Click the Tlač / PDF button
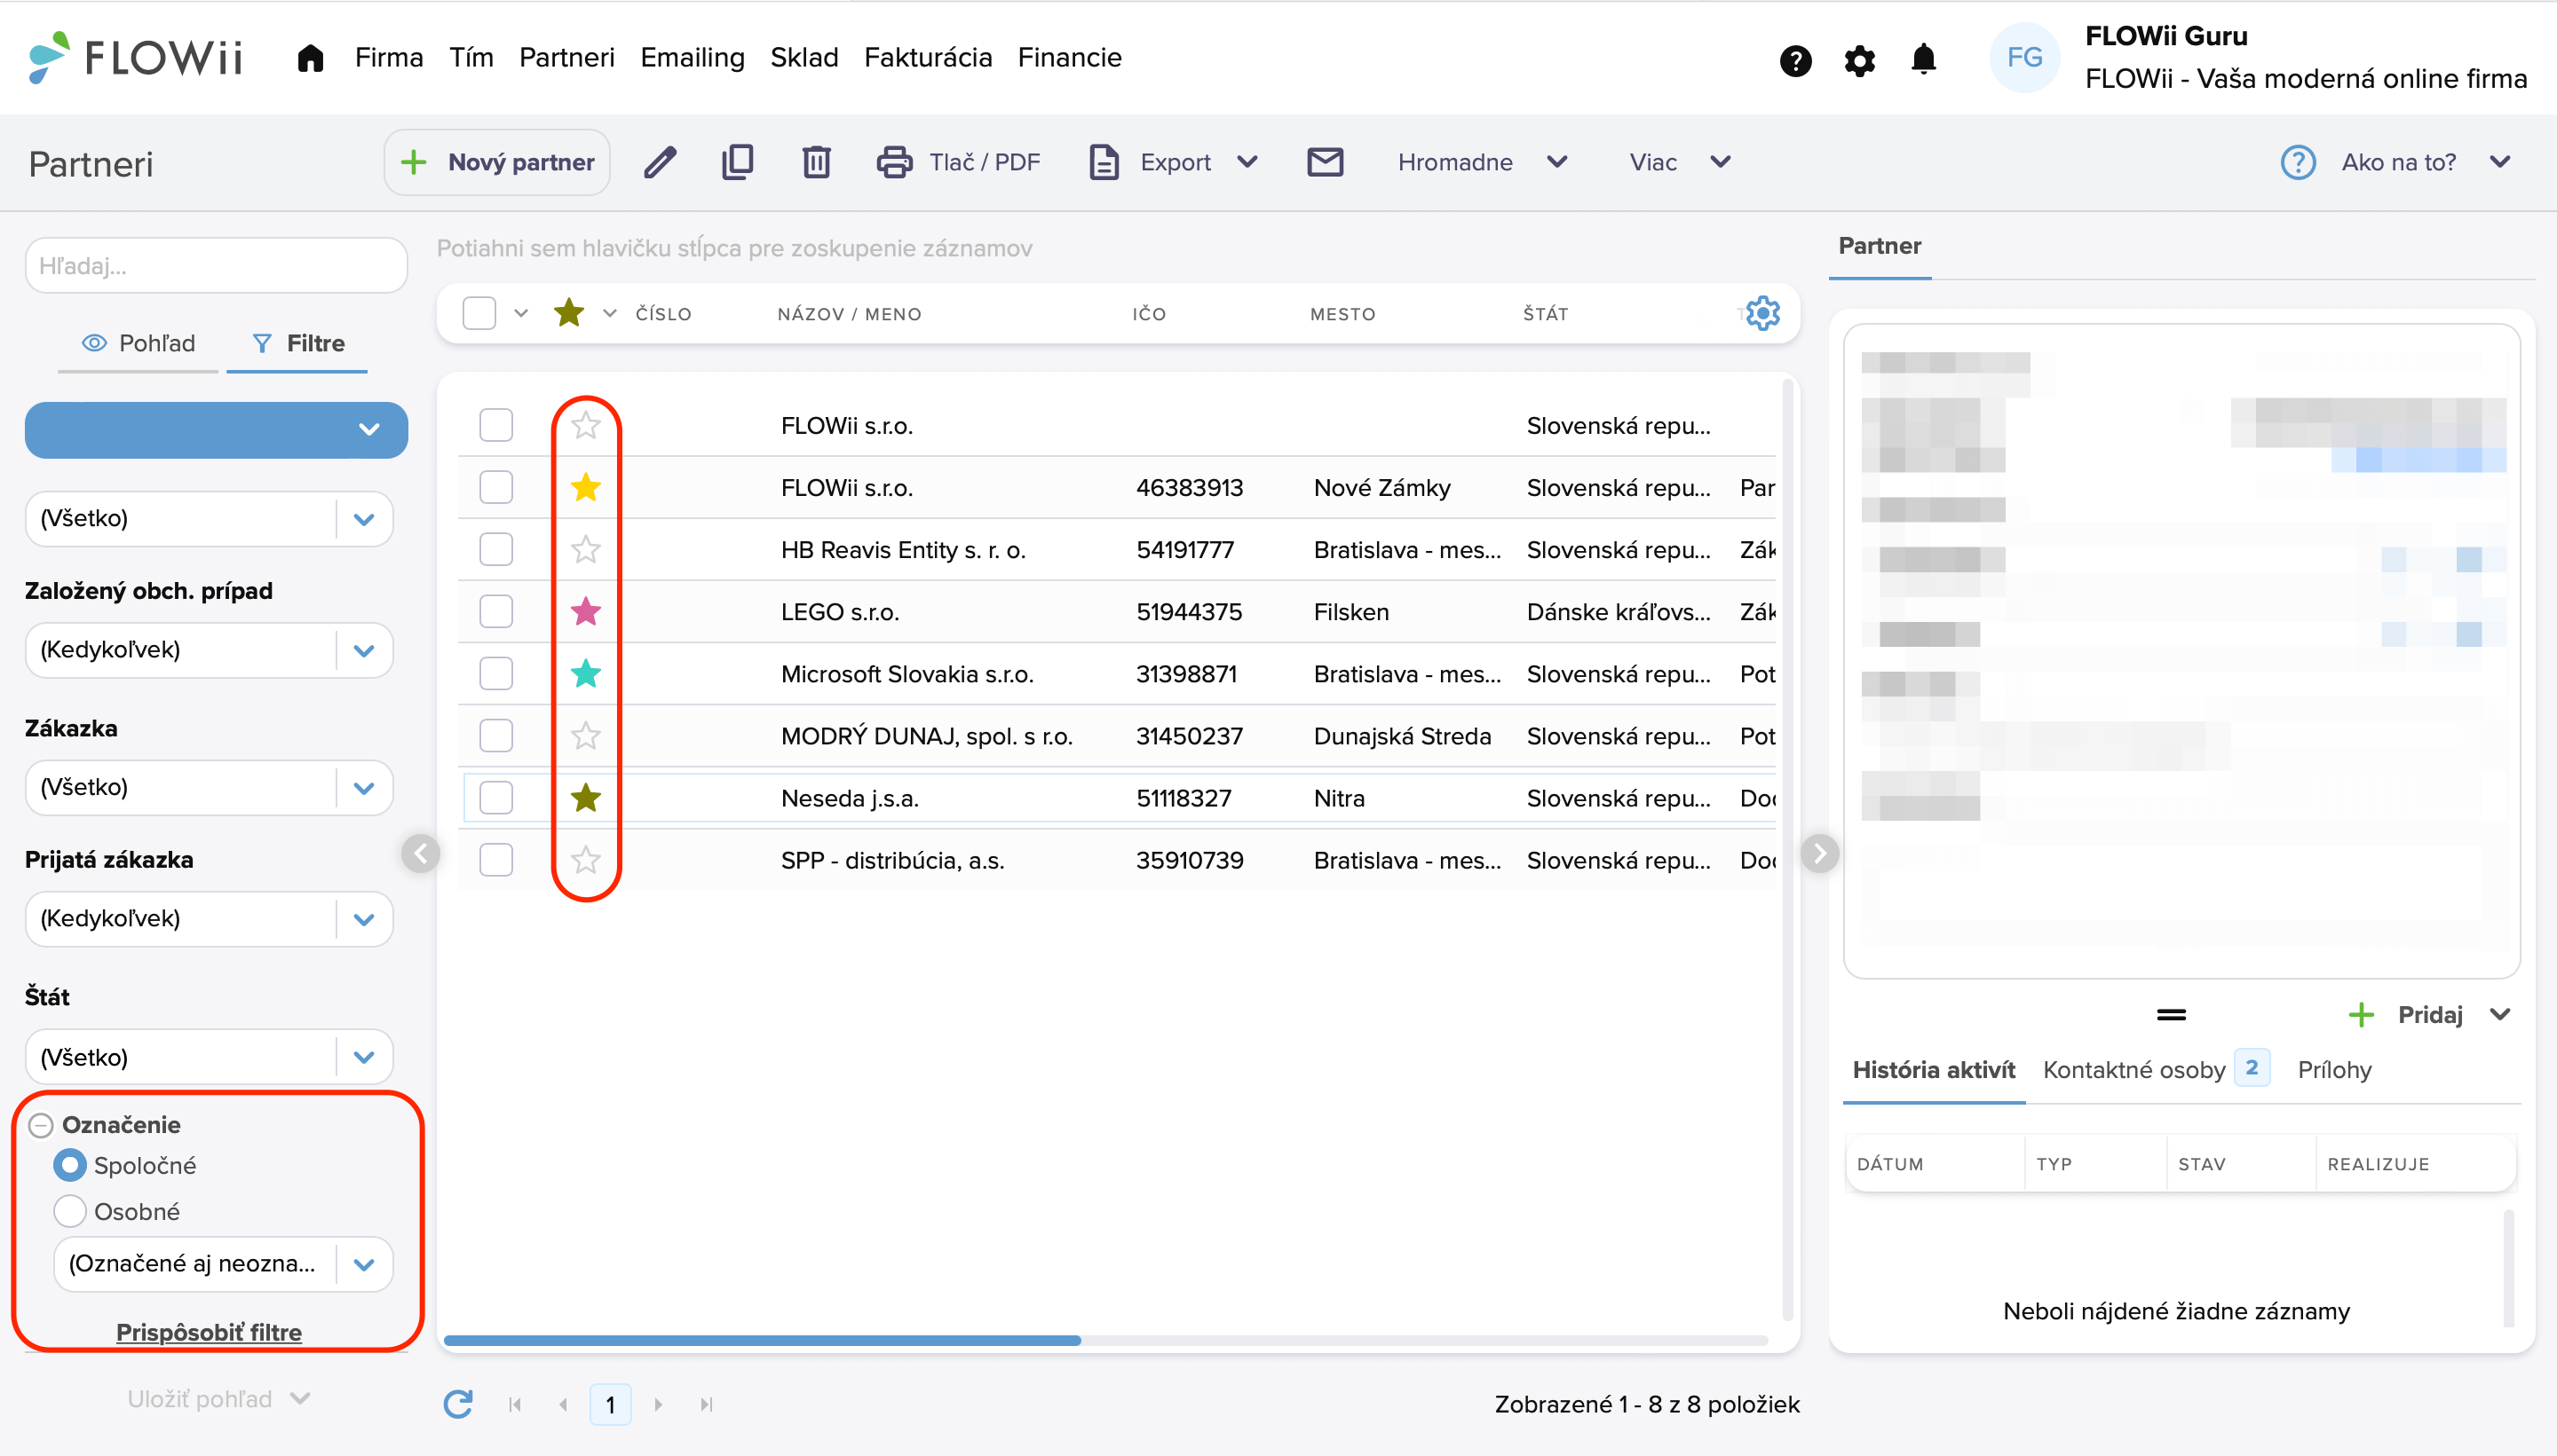Viewport: 2557px width, 1456px height. click(x=958, y=162)
